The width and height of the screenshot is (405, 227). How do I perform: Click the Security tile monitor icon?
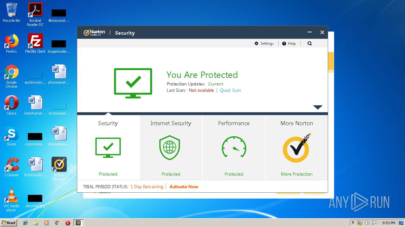coord(108,148)
